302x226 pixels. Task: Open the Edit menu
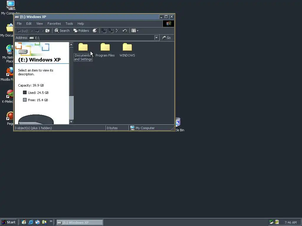coord(29,24)
